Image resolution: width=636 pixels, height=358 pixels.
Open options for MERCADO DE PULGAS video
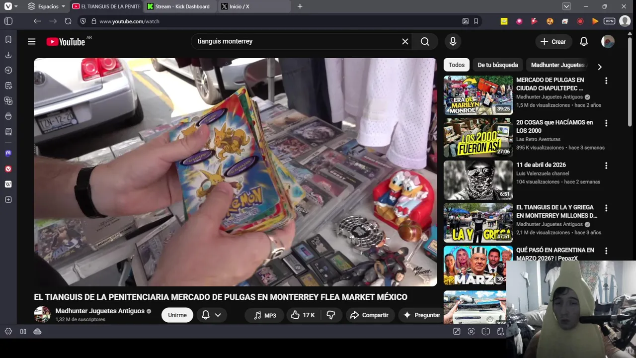click(606, 81)
